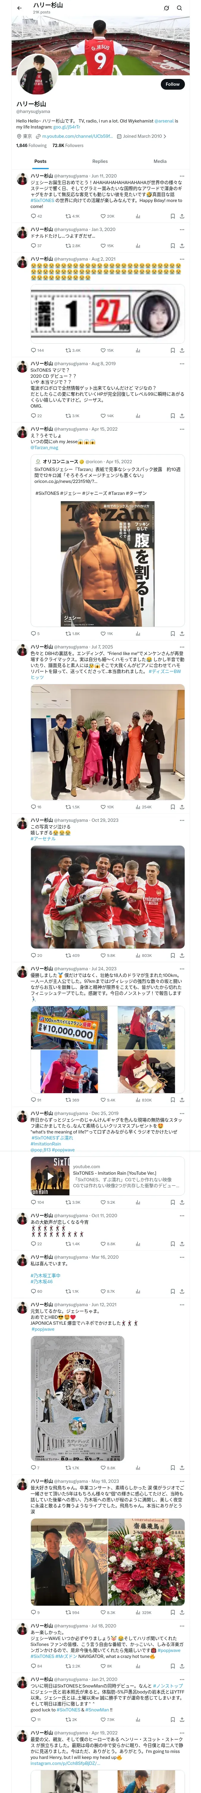
Task: Click the search magnifier icon in header
Action: 180,8
